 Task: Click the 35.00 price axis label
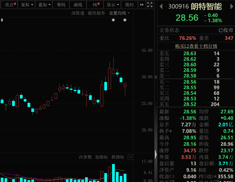[147, 50]
